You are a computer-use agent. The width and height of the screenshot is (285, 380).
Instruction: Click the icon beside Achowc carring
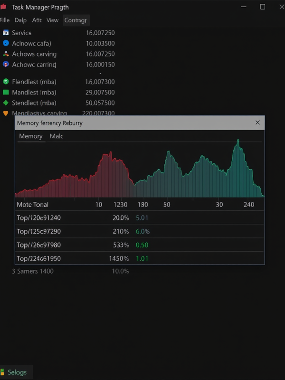tap(6, 65)
